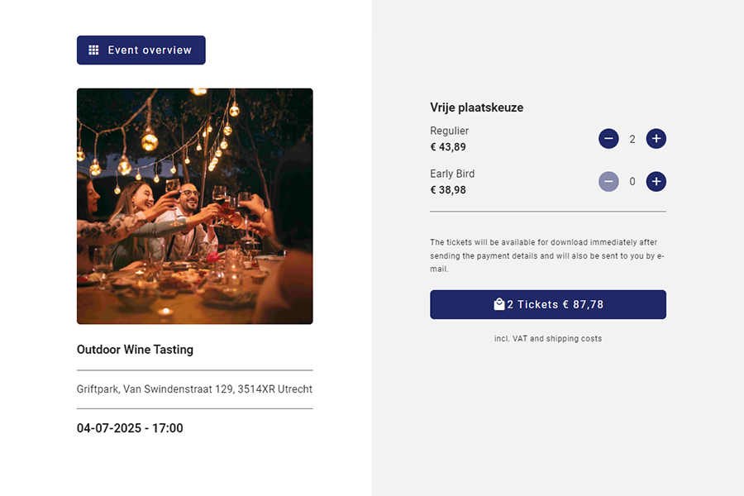Click the Outdoor Wine Tasting title
The width and height of the screenshot is (744, 496).
tap(135, 350)
